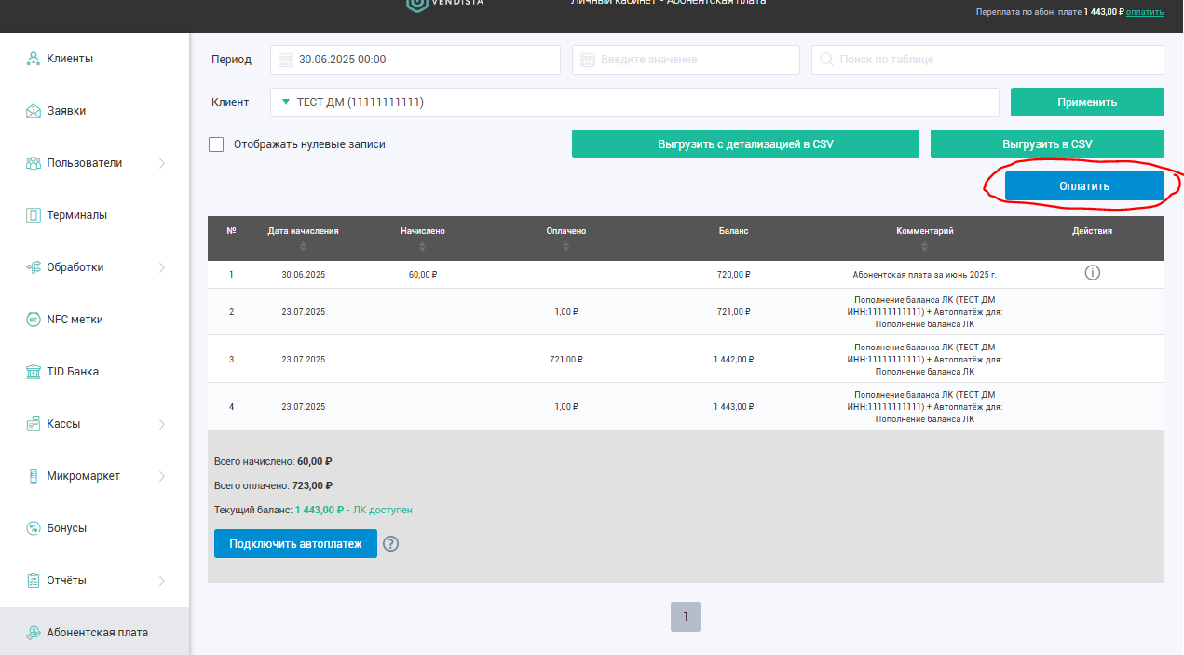Expand the Кассы submenu chevron

pyautogui.click(x=162, y=424)
